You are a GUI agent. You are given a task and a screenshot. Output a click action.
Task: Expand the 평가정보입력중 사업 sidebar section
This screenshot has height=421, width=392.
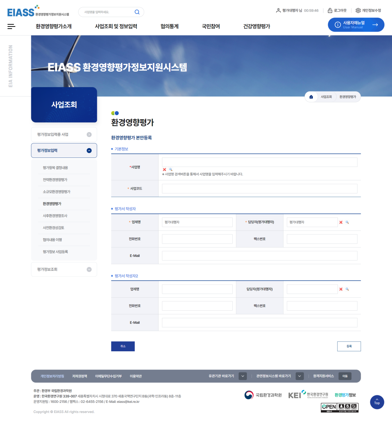[89, 135]
